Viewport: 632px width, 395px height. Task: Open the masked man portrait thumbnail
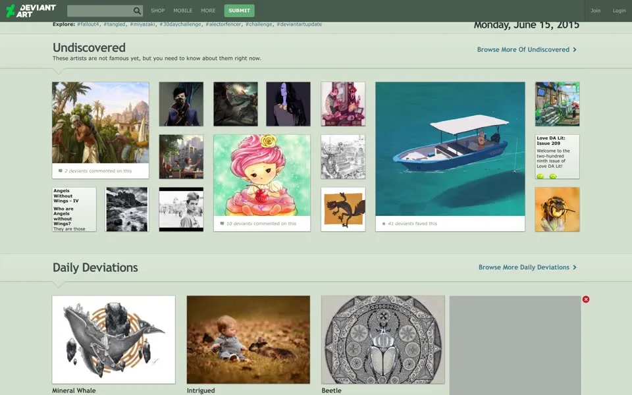[181, 104]
